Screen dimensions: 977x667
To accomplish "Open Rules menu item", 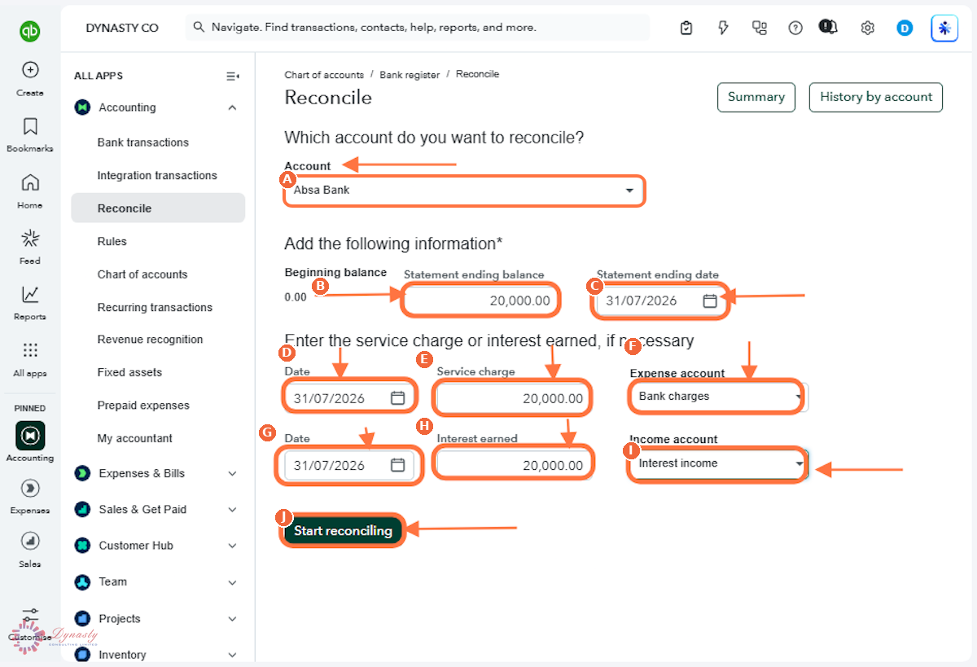I will coord(112,241).
